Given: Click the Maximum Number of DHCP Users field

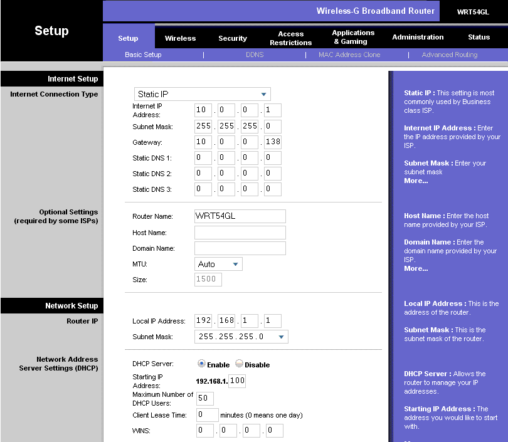Looking at the screenshot, I should (205, 398).
